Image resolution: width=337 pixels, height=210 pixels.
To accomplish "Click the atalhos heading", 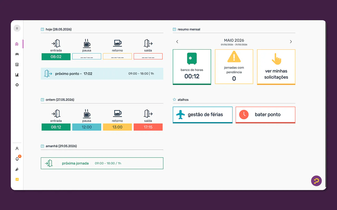I will tap(183, 100).
